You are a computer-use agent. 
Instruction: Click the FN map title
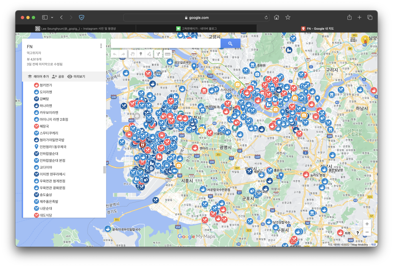30,47
